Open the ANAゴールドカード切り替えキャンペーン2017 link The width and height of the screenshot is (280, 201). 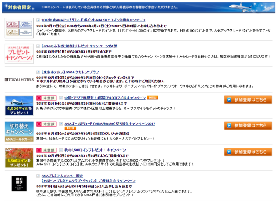point(110,123)
